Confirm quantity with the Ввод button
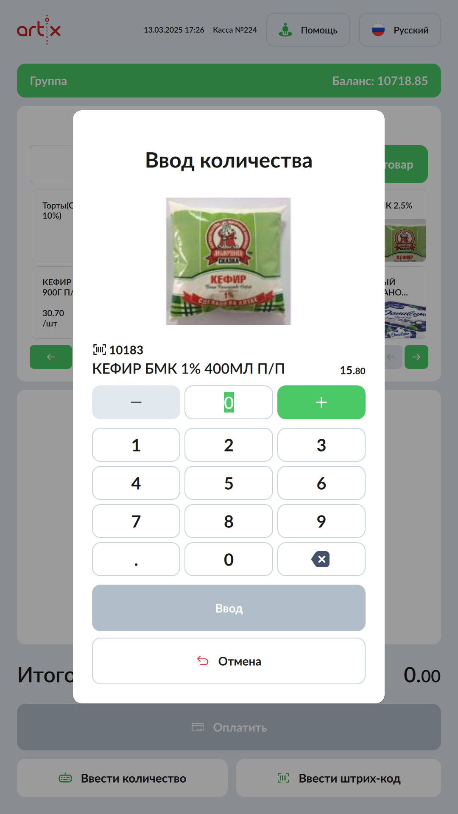Viewport: 458px width, 814px height. (229, 608)
